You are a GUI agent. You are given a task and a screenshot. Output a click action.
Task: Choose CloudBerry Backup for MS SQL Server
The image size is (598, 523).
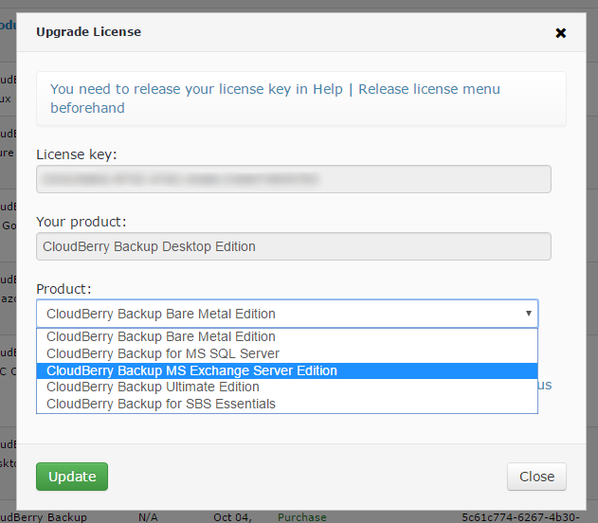[x=287, y=353]
